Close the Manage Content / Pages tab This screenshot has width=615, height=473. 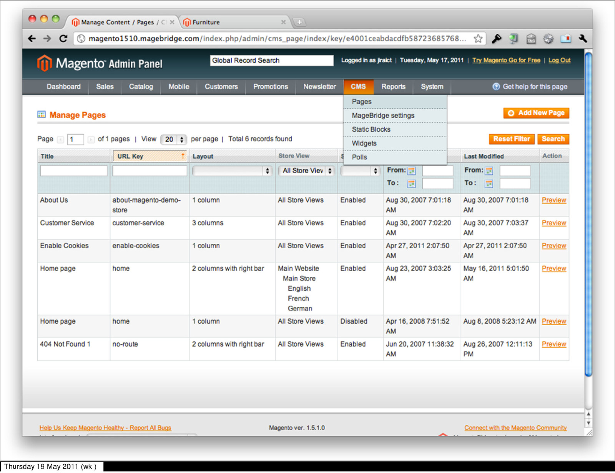(x=172, y=22)
